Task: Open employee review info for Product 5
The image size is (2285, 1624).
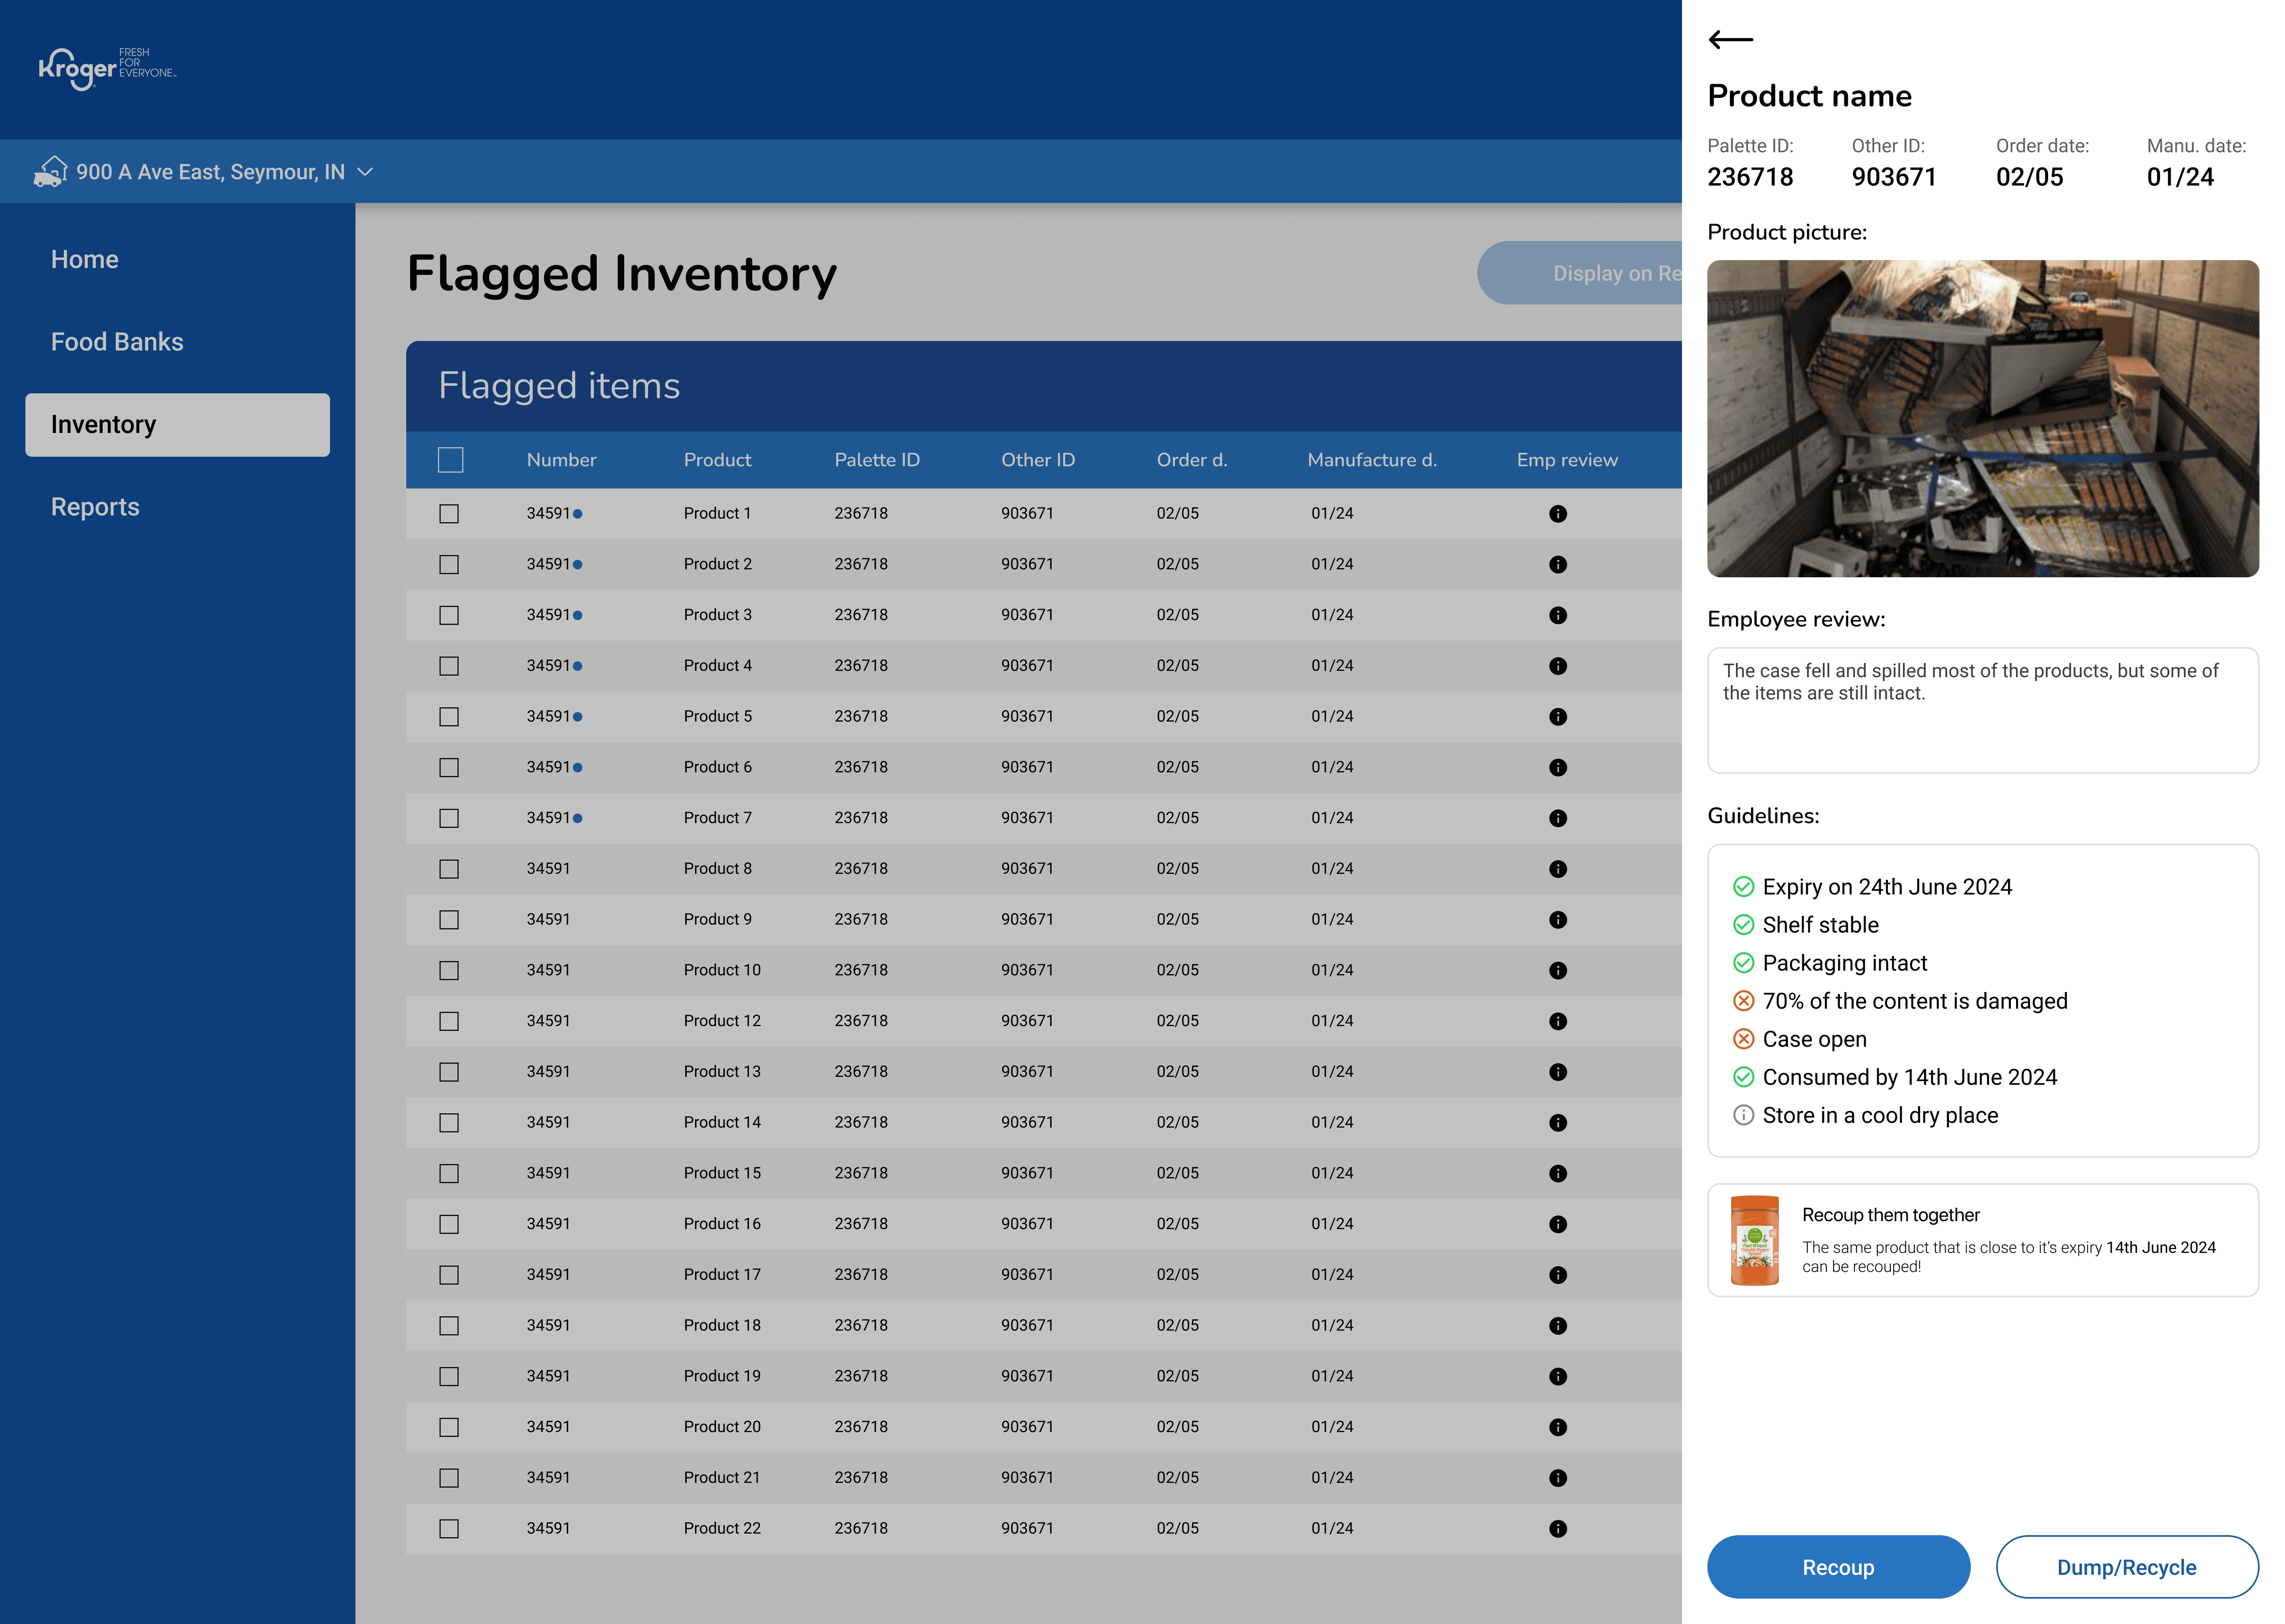Action: point(1558,717)
